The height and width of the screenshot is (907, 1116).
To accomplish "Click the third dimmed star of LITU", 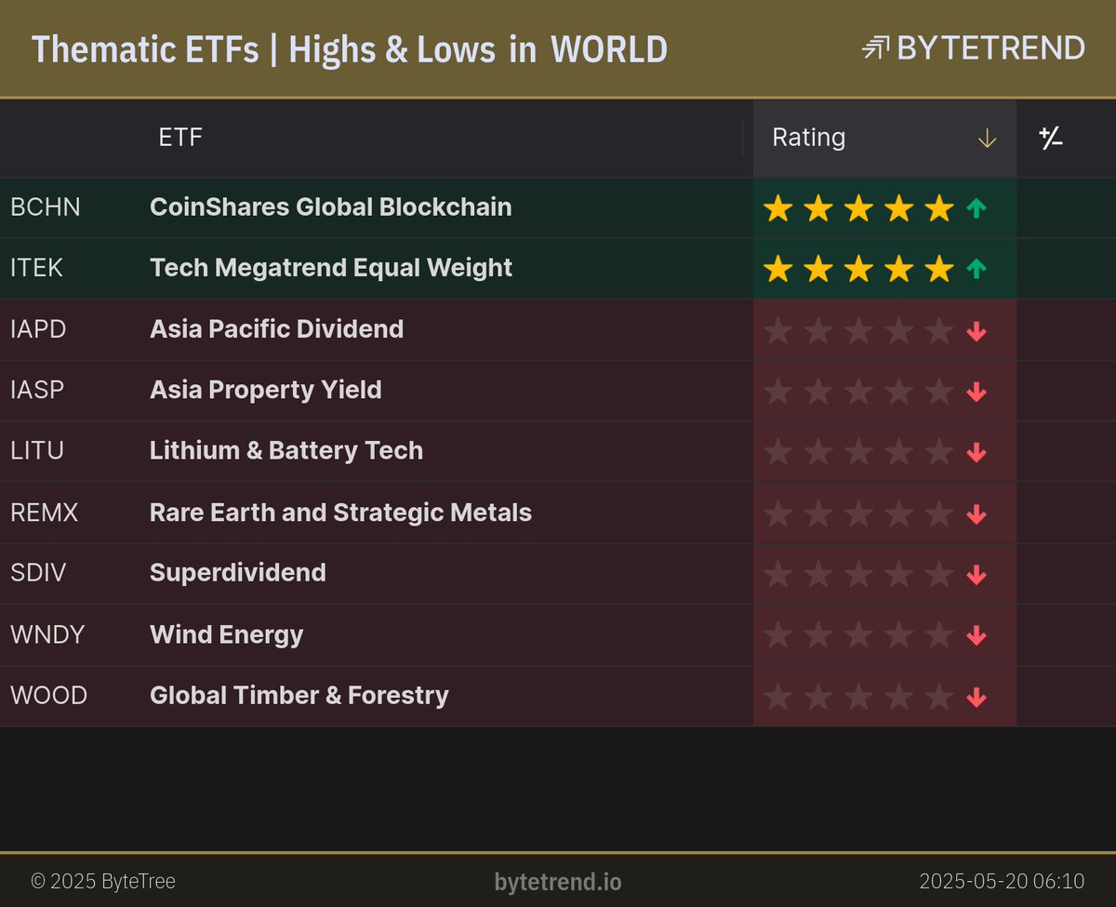I will [x=858, y=452].
